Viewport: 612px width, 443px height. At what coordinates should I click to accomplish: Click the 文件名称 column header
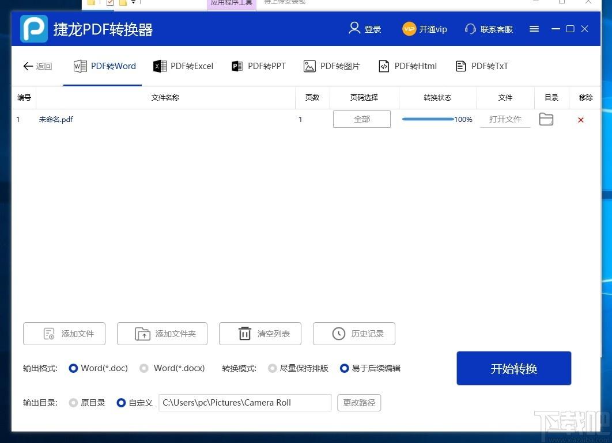point(165,98)
